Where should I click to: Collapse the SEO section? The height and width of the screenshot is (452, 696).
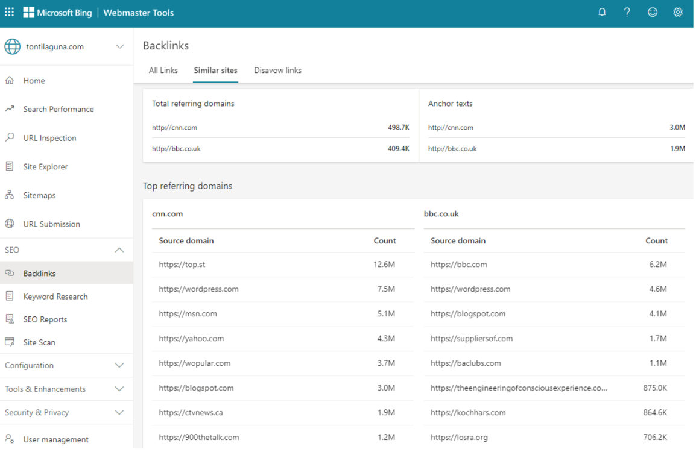tap(119, 250)
